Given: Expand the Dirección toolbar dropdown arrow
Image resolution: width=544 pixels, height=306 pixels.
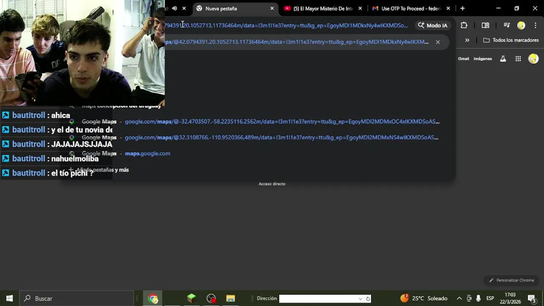Looking at the screenshot, I should (360, 299).
